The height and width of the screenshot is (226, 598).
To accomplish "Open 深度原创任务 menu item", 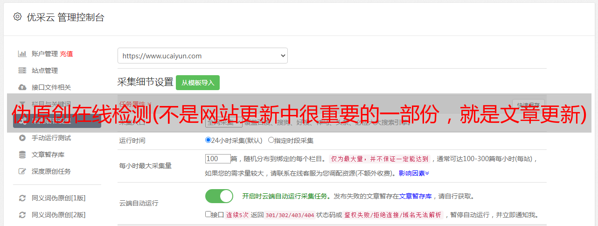I will [51, 171].
